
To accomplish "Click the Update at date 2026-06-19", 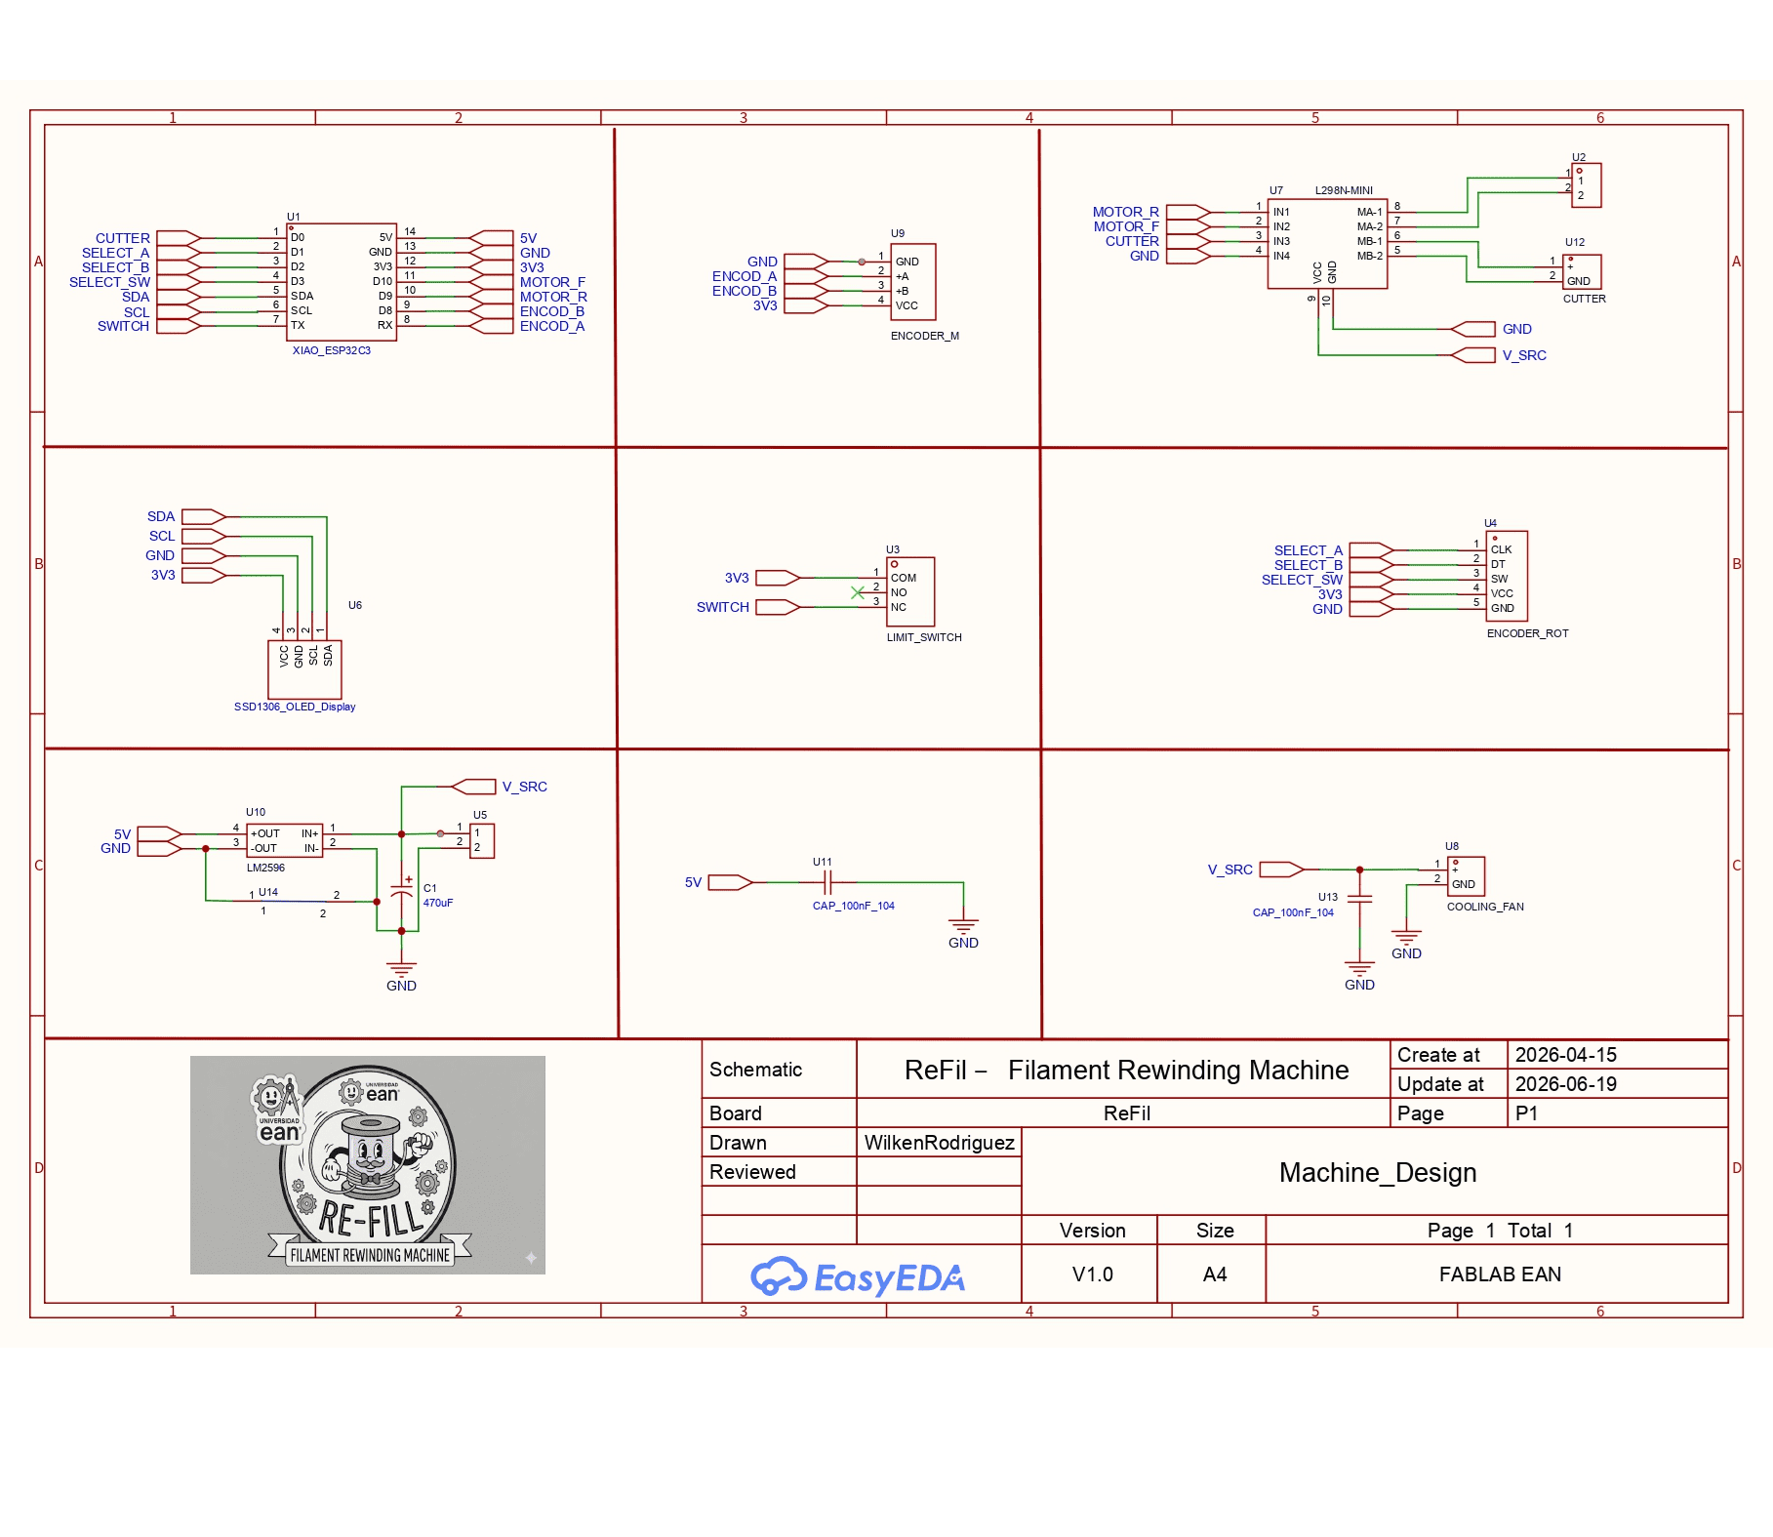I will 1566,1084.
